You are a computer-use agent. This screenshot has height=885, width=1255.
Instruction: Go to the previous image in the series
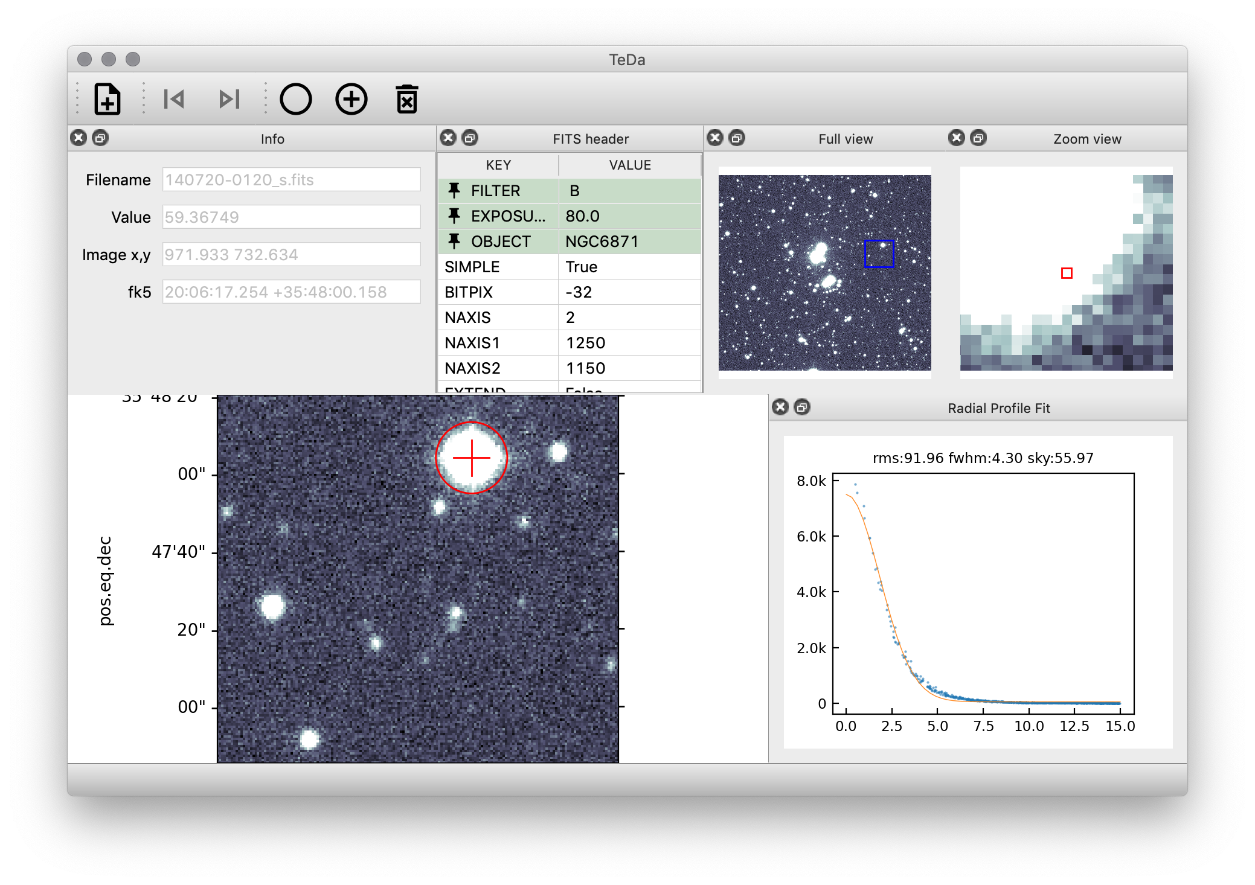coord(174,98)
